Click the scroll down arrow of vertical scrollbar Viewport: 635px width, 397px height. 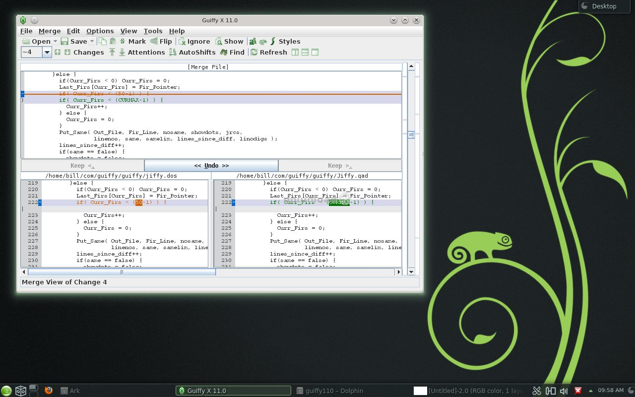pos(411,272)
